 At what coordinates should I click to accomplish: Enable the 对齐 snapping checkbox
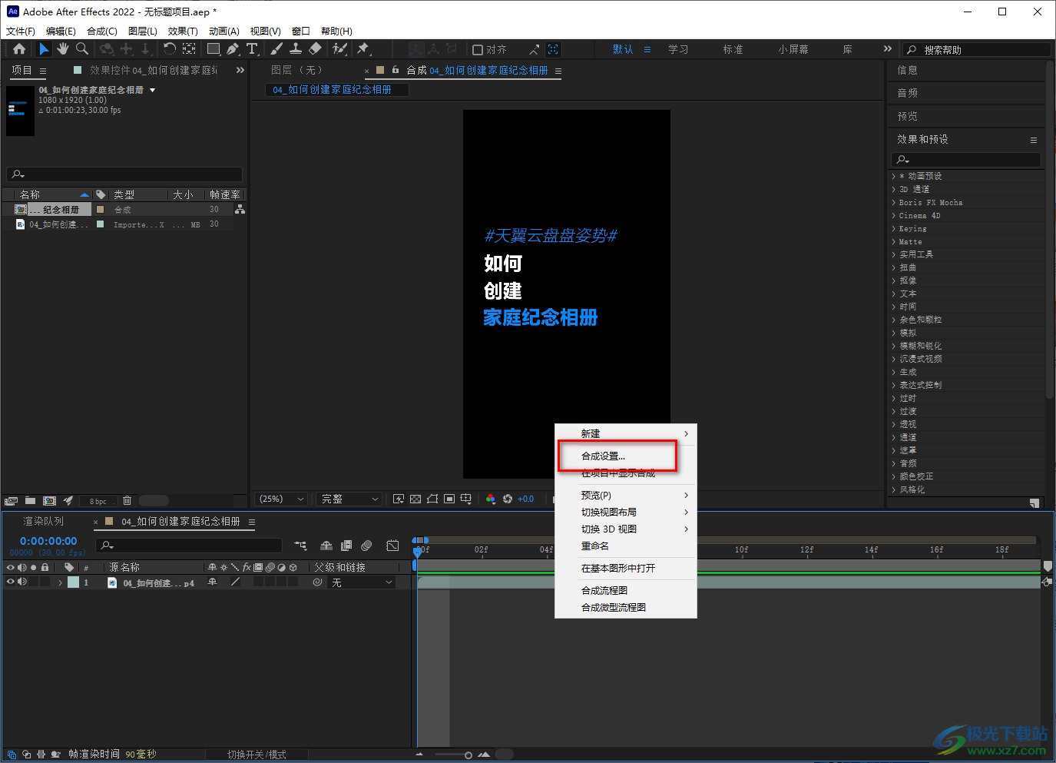click(478, 50)
